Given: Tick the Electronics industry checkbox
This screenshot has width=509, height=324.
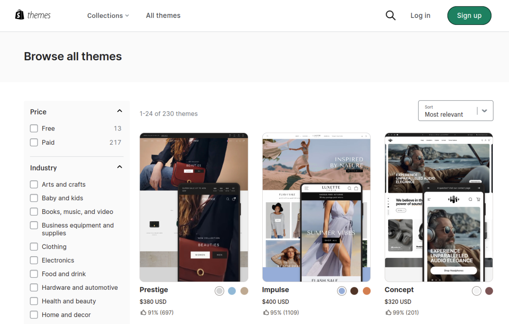Looking at the screenshot, I should pos(34,260).
